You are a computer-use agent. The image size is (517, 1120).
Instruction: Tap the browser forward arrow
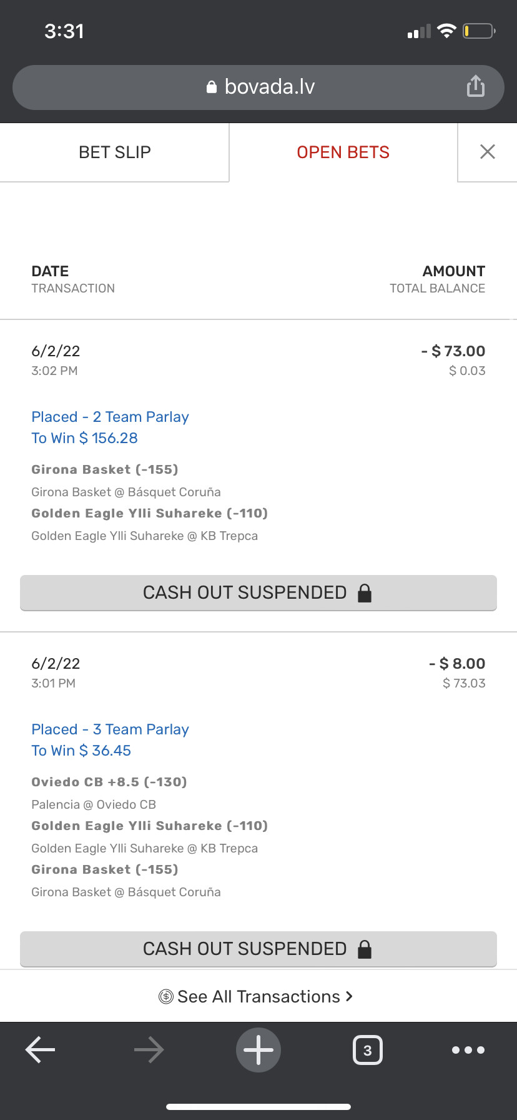[149, 1050]
